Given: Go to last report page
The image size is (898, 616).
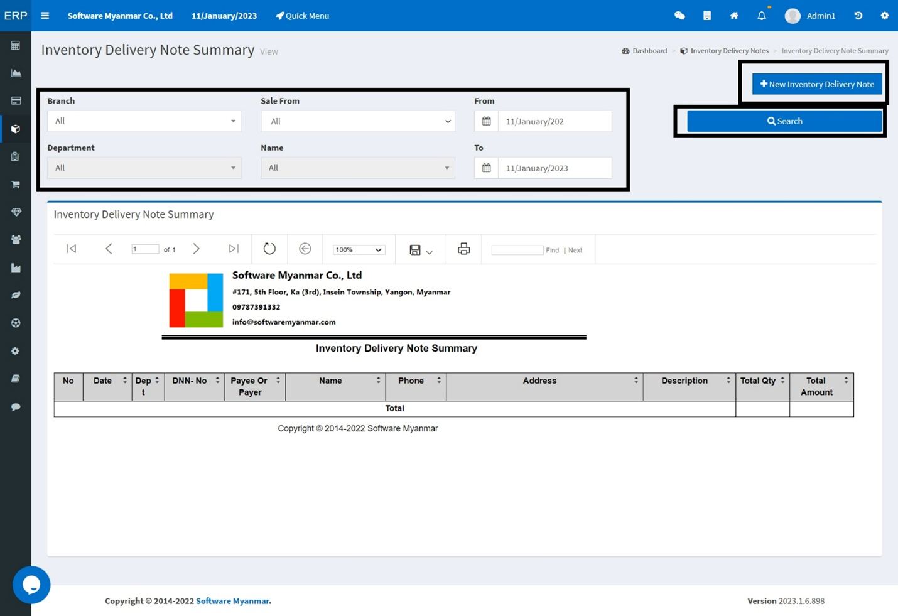Looking at the screenshot, I should pos(234,249).
